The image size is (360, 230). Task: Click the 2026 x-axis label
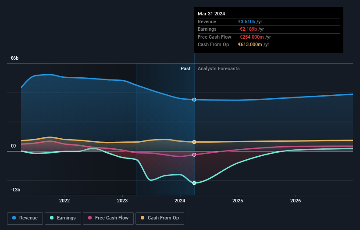click(x=296, y=201)
